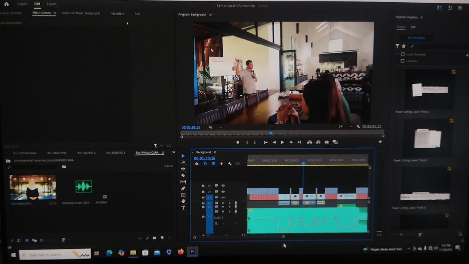Toggle the Libraries checkbox
469x264 pixels.
coord(402,61)
